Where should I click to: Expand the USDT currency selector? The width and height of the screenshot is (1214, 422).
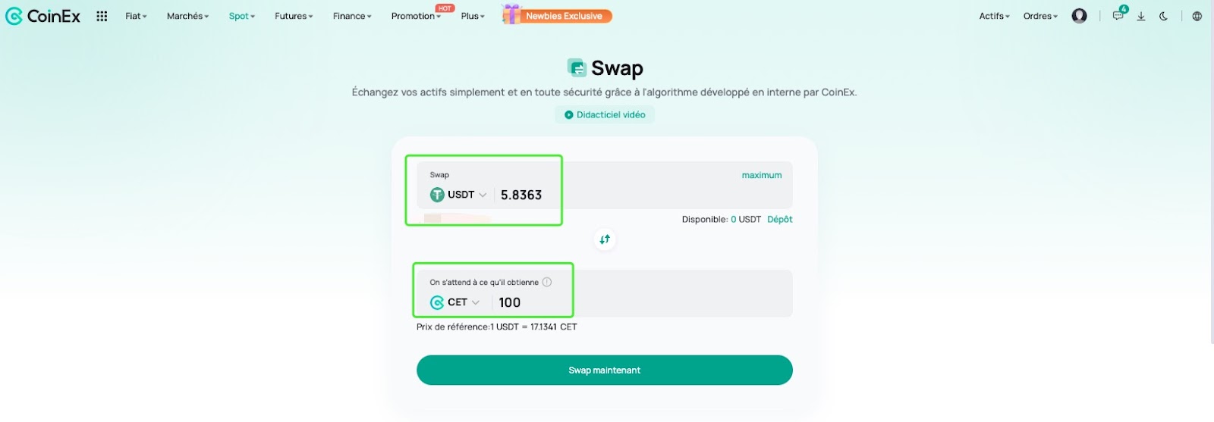point(458,195)
